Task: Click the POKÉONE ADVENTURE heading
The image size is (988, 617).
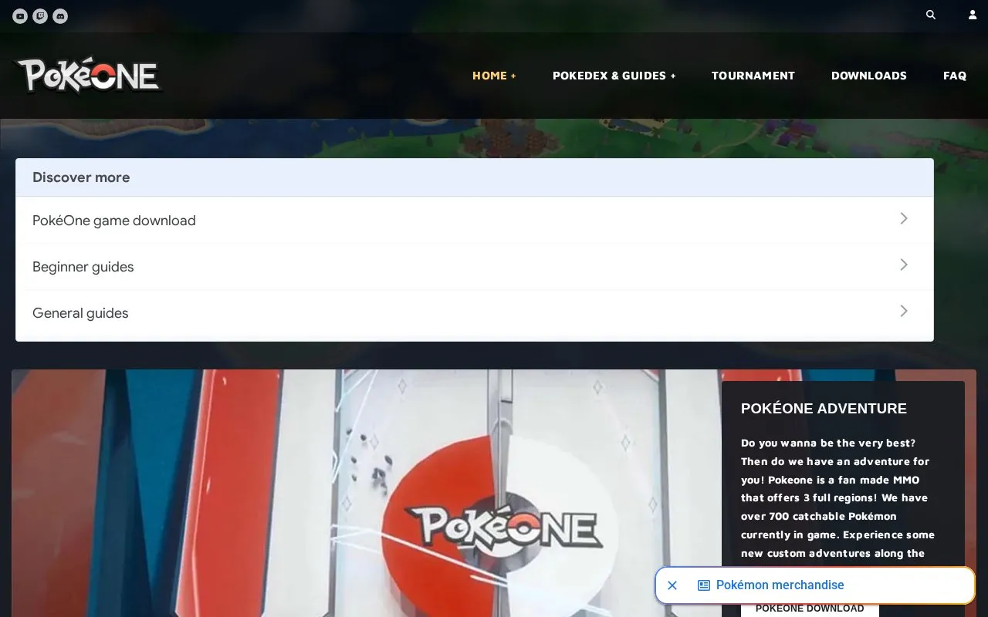Action: tap(824, 409)
